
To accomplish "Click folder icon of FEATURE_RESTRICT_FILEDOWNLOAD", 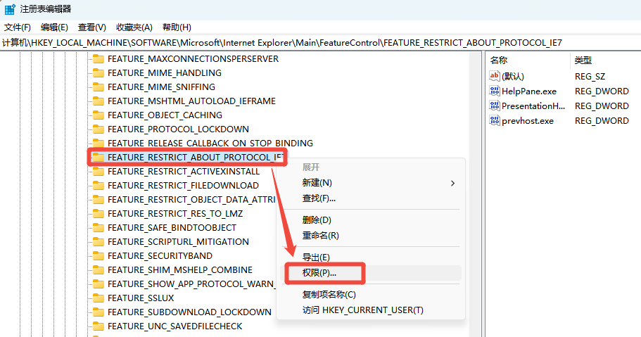I will 98,185.
